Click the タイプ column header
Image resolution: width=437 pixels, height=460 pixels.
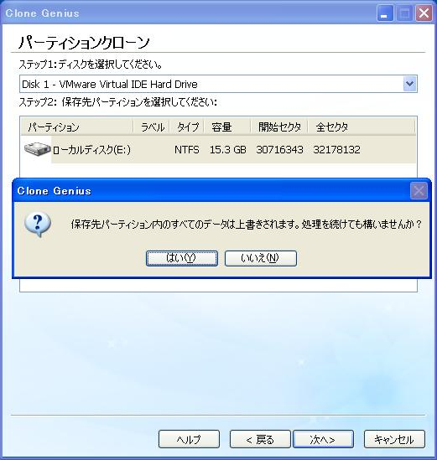186,127
